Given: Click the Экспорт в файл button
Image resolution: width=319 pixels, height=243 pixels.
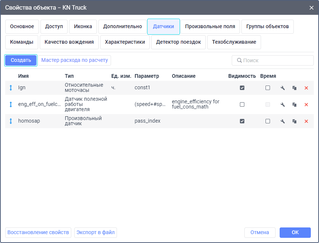Looking at the screenshot, I should click(x=96, y=233).
